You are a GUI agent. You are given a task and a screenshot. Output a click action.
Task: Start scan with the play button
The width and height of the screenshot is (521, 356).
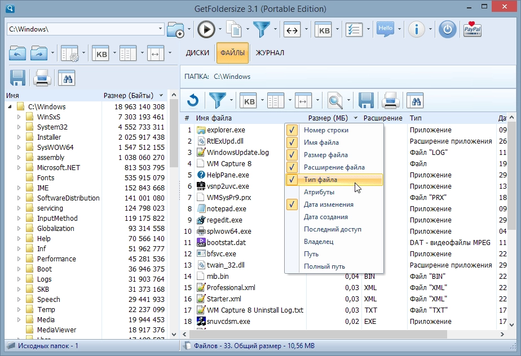coord(206,29)
